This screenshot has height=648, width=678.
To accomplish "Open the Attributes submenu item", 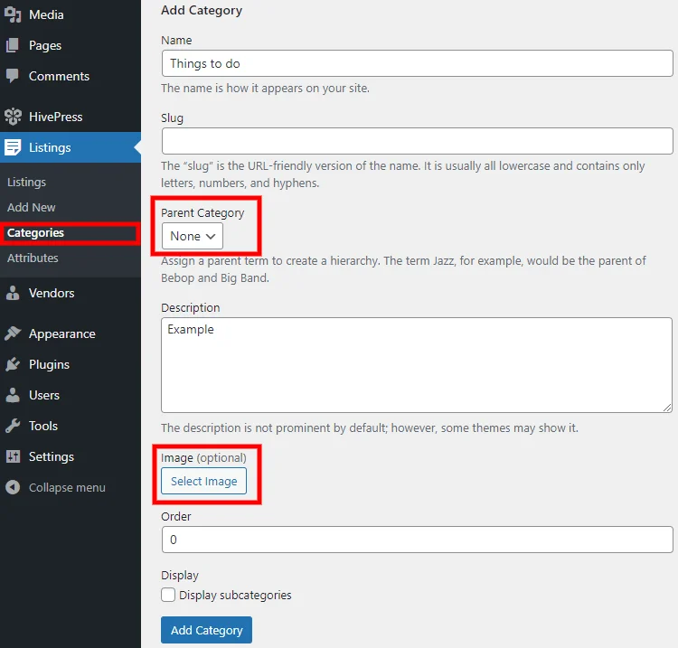I will [33, 258].
